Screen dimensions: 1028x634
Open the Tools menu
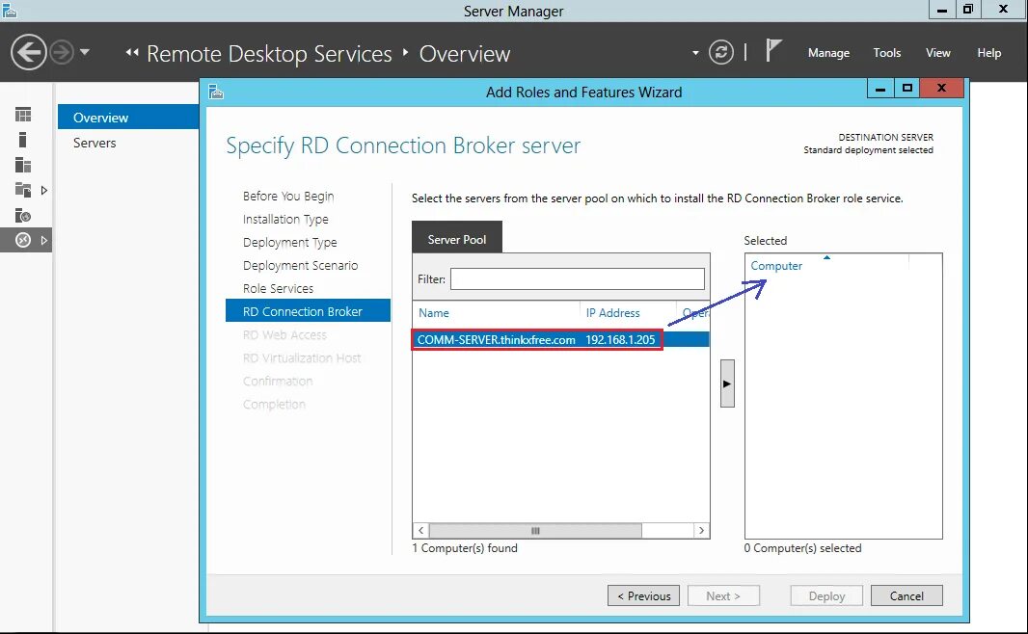point(886,53)
